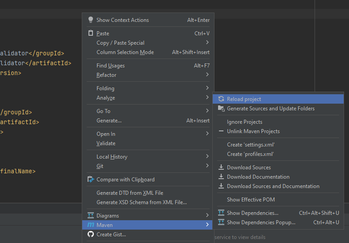
Task: Open the Refactor menu entry
Action: coord(148,75)
